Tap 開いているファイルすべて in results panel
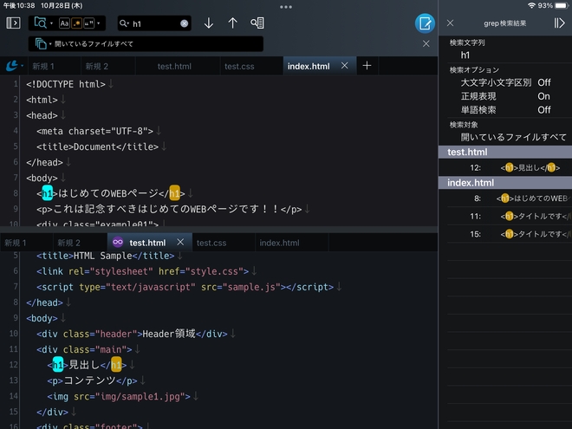 pos(513,137)
